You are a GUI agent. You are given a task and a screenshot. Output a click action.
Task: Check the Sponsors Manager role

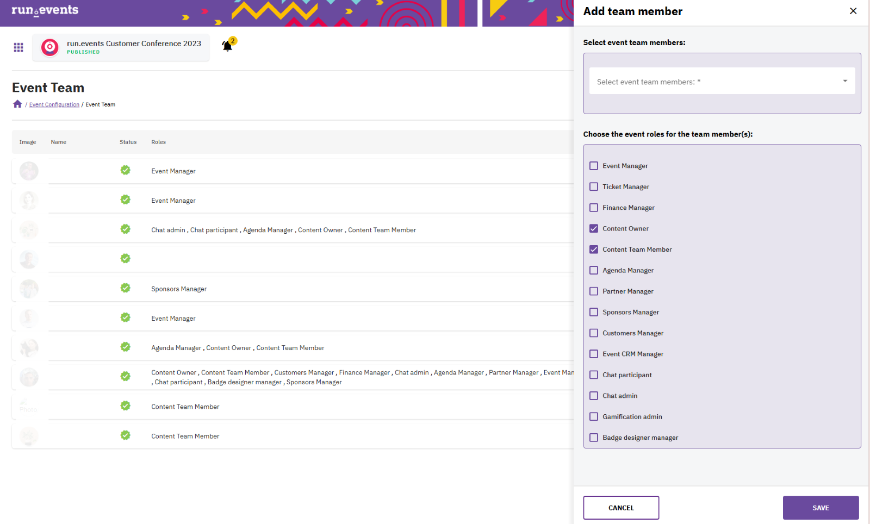click(594, 312)
